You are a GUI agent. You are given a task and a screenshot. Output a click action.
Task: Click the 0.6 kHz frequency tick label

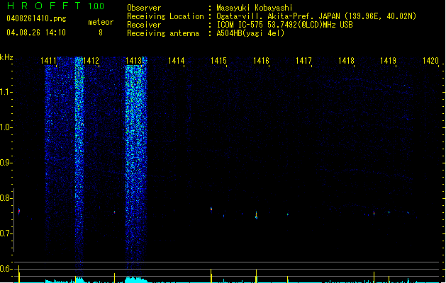tap(6, 269)
